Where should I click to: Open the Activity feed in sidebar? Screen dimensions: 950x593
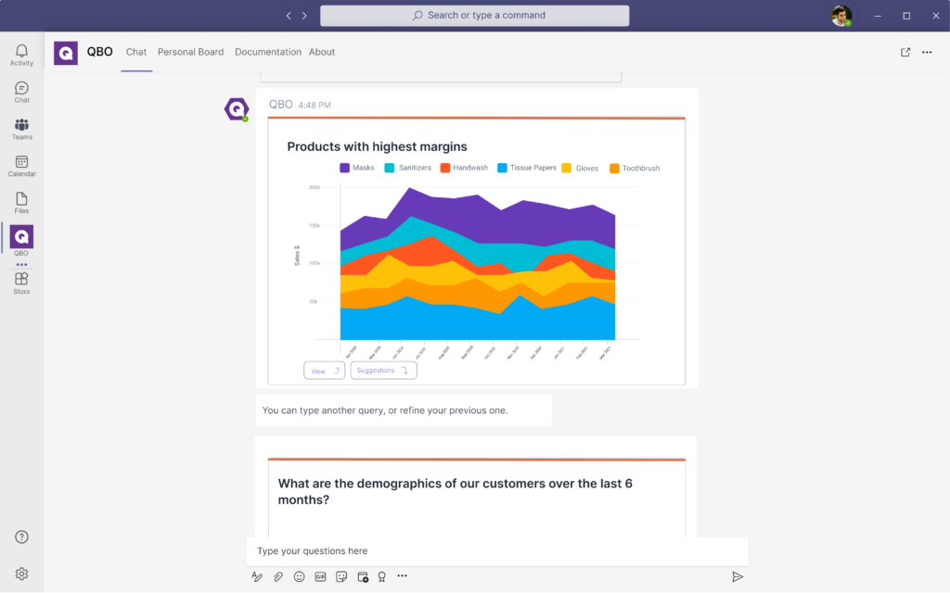[21, 55]
